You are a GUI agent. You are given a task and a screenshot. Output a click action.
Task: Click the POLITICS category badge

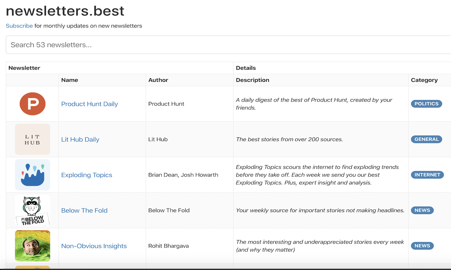pos(426,104)
